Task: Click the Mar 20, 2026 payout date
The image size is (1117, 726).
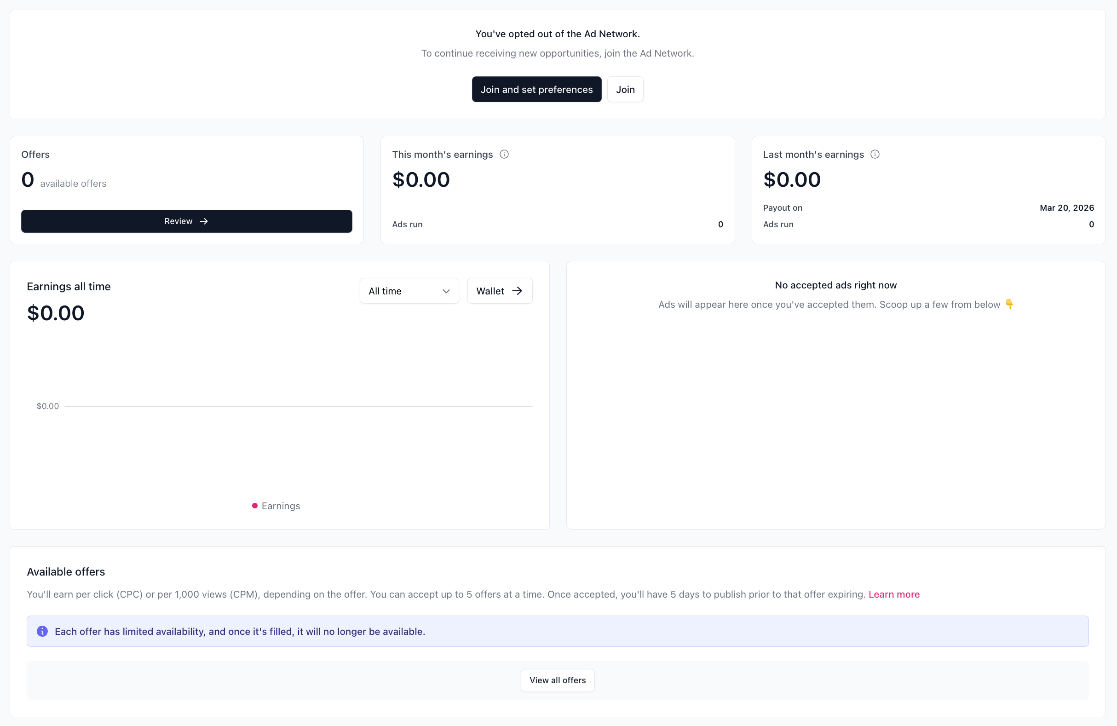Action: 1066,207
